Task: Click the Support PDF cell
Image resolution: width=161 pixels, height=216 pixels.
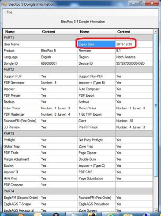Action: click(22, 76)
